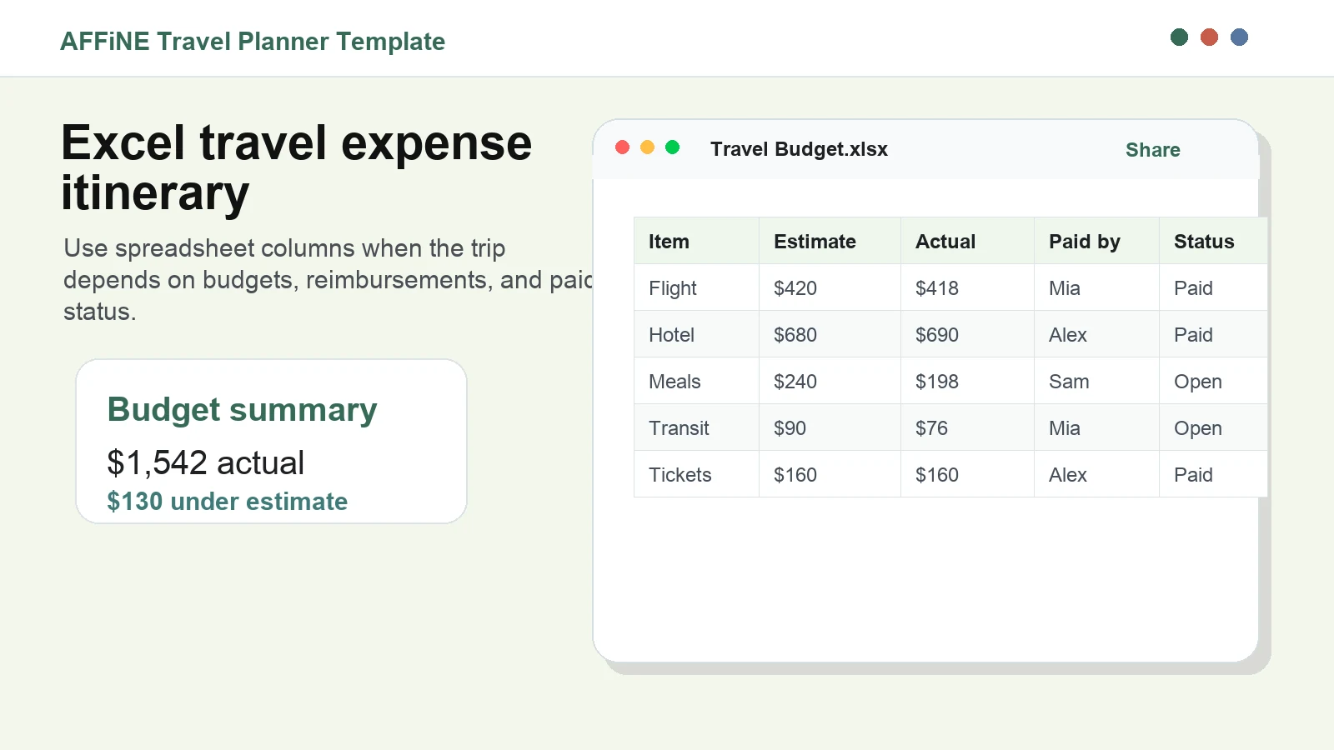Click the $90 Transit estimate cell
The image size is (1334, 750).
click(x=830, y=427)
